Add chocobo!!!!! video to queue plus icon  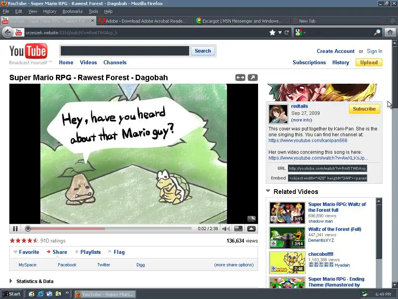tap(273, 269)
